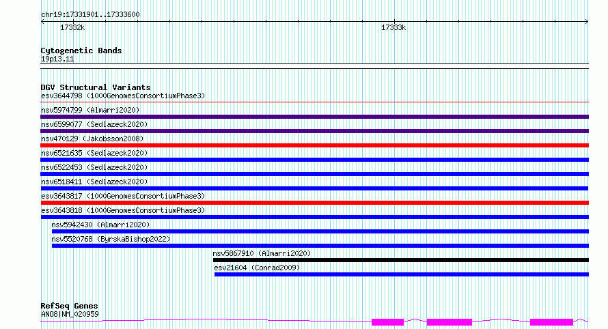The image size is (608, 329).
Task: Click the first magenta ANO8 exon block
Action: point(388,322)
